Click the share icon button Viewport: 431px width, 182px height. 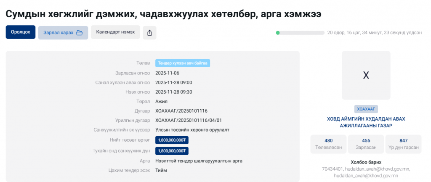point(149,33)
